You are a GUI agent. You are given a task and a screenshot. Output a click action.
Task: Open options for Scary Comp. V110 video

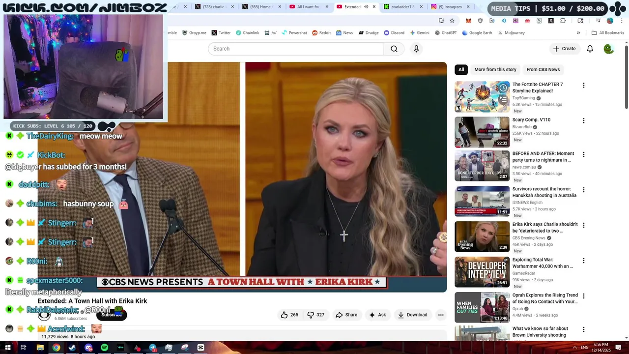tap(583, 121)
